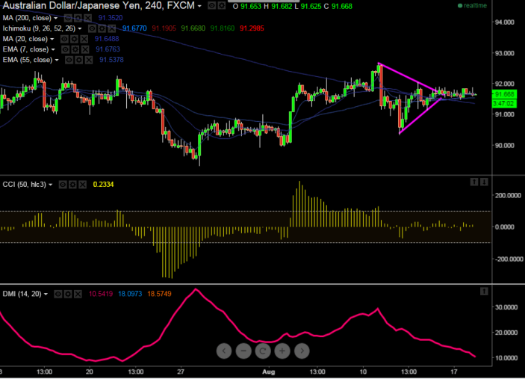Click the Ichimoku value 91.8160
Image resolution: width=525 pixels, height=379 pixels.
223,28
